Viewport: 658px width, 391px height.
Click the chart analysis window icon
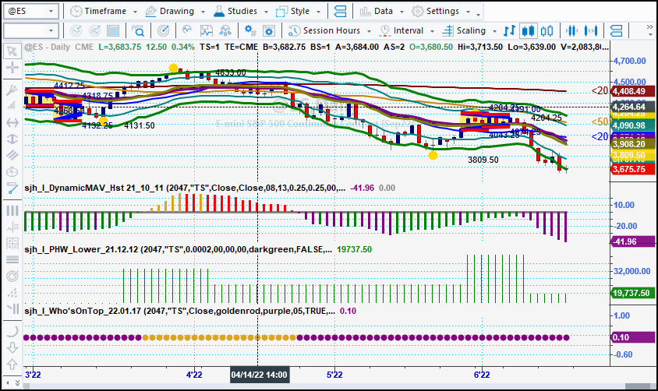coord(207,30)
